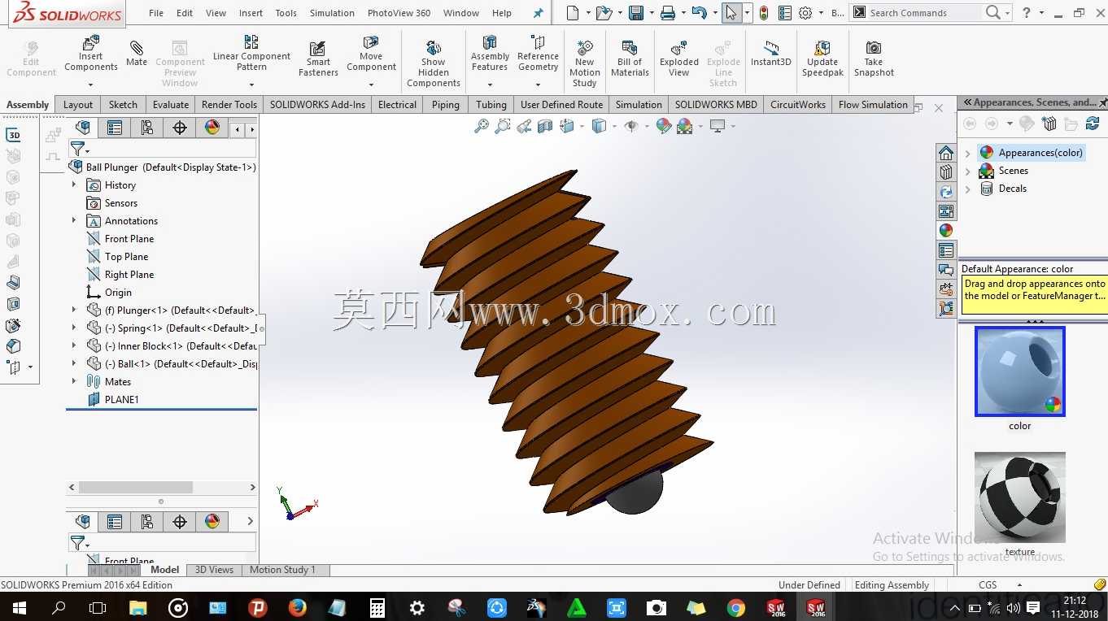Screen dimensions: 1108x621
Task: Open Linear Component Pattern tool
Action: (251, 53)
